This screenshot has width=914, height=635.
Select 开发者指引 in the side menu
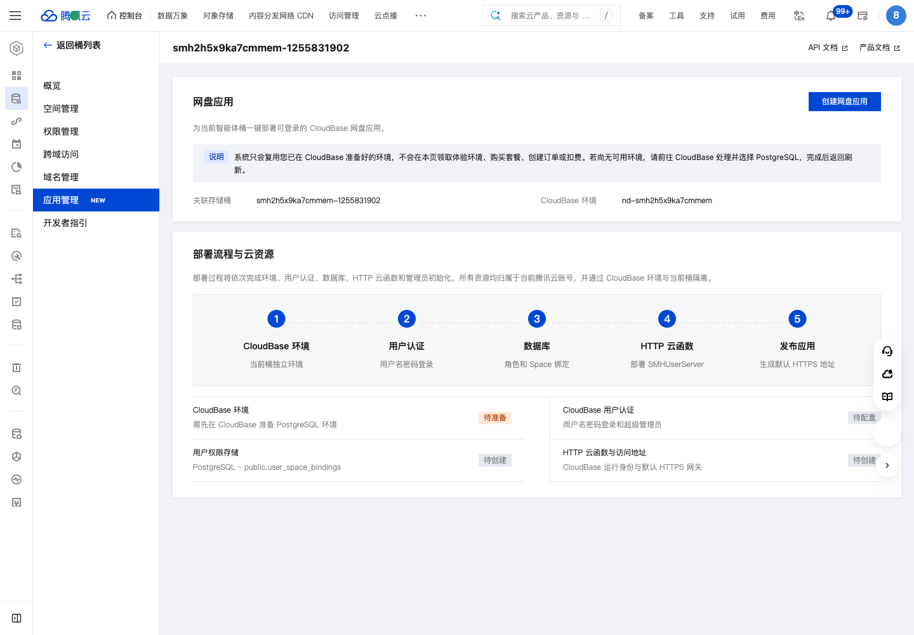[x=96, y=223]
